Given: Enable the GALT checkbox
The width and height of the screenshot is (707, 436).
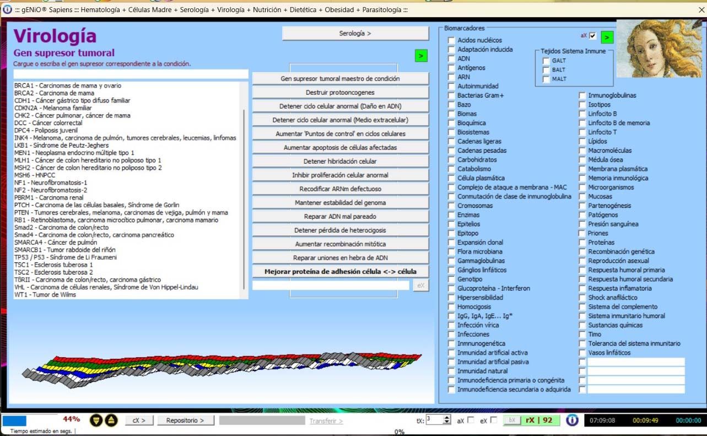Looking at the screenshot, I should click(546, 61).
